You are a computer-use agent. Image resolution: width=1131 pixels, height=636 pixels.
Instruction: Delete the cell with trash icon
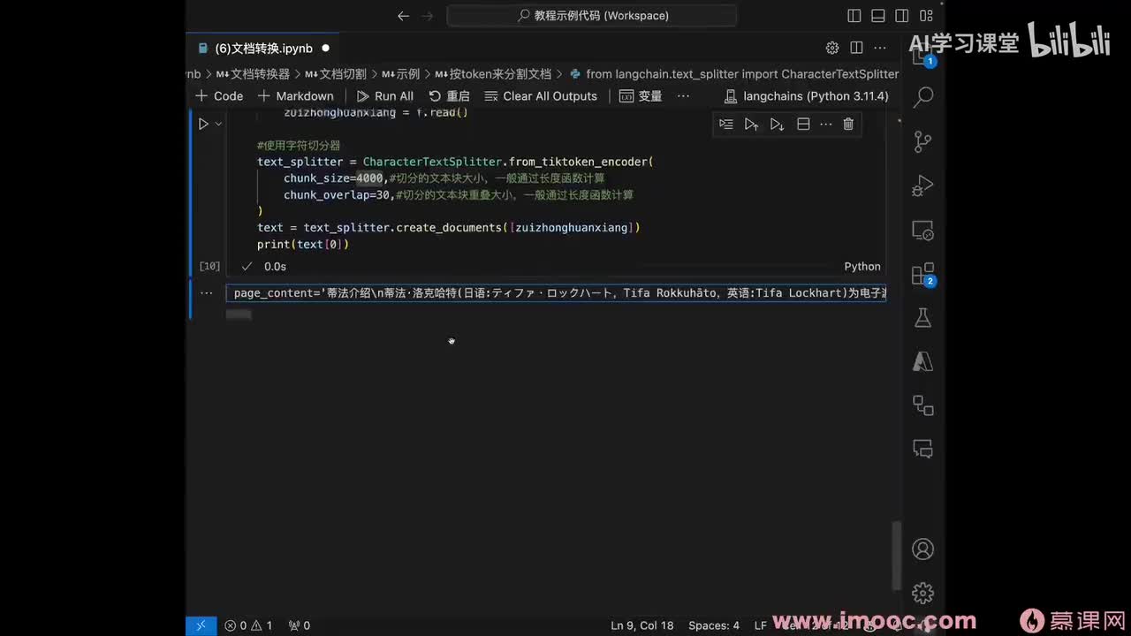click(x=848, y=125)
